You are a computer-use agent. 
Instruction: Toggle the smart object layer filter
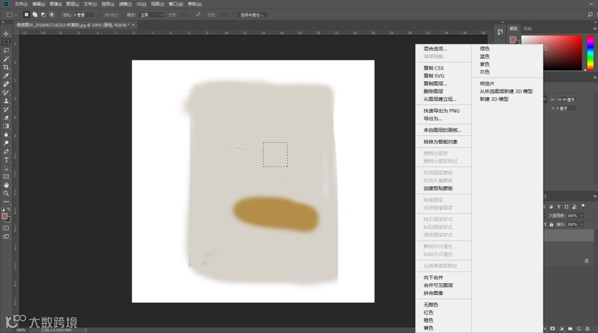574,207
